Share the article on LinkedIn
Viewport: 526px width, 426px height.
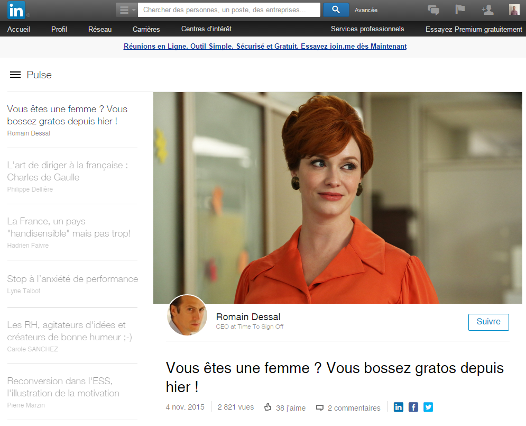point(399,407)
